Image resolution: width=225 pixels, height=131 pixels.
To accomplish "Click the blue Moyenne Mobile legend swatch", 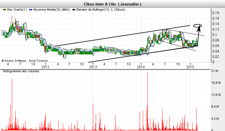I will point(30,10).
